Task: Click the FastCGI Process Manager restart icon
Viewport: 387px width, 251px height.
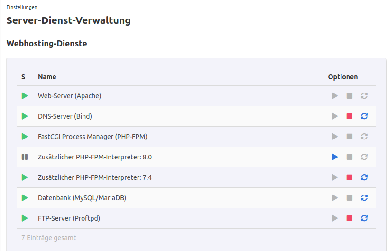Action: (x=364, y=137)
